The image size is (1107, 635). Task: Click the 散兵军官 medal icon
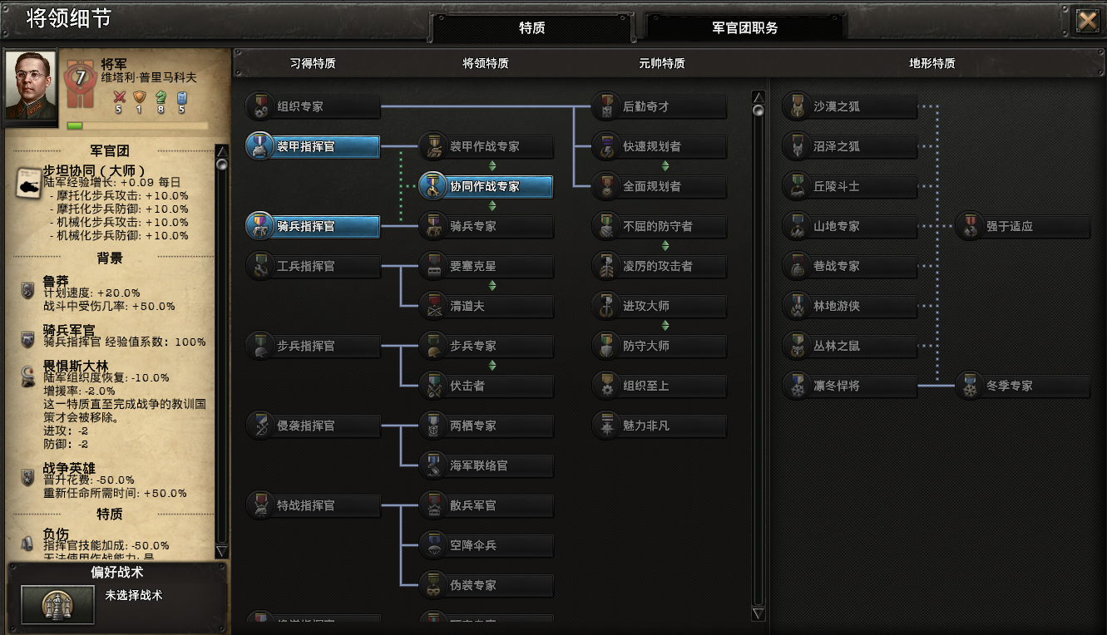coord(433,506)
